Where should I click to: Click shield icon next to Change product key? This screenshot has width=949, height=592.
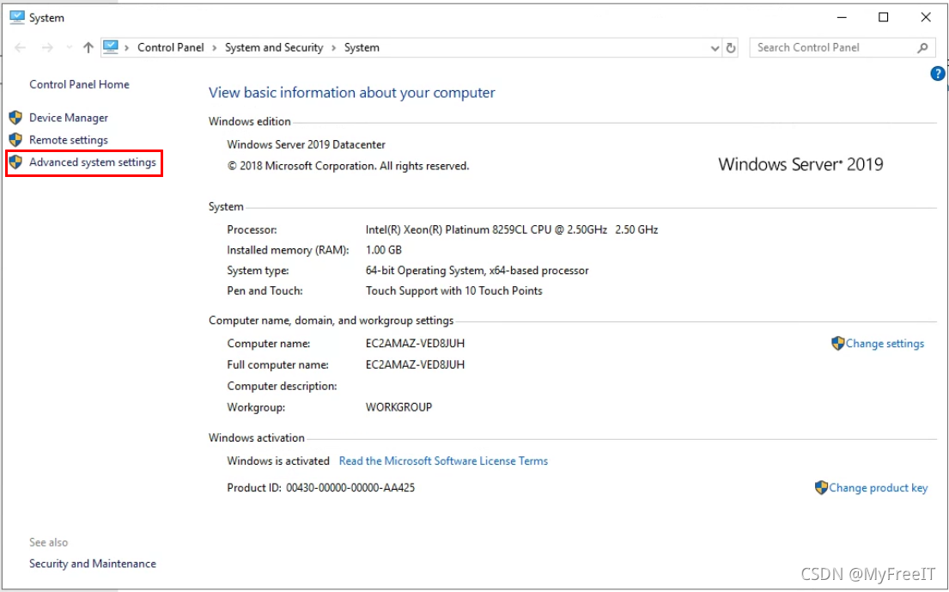821,487
